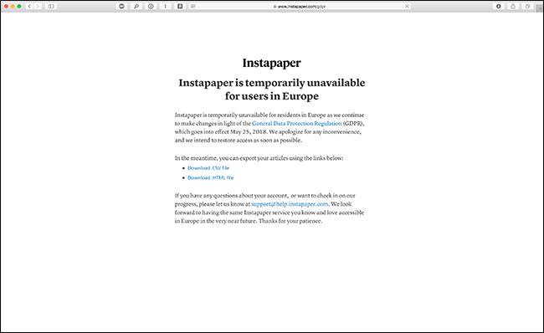Click 'Instapaper is temporarily unavailable' heading
Image resolution: width=544 pixels, height=333 pixels.
272,90
